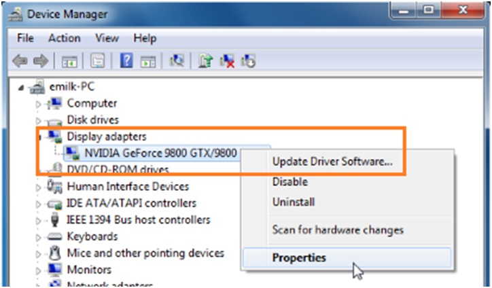Close the Device Manager window
The width and height of the screenshot is (492, 288).
(461, 11)
